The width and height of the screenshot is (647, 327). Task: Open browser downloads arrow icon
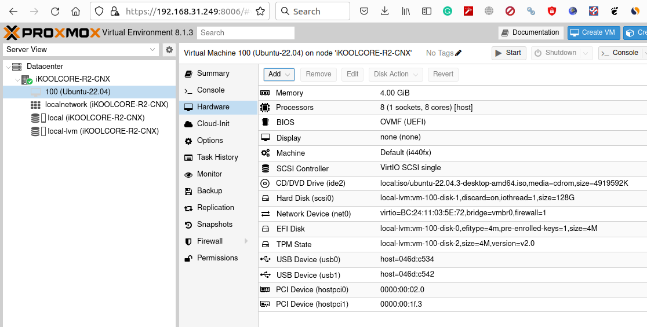384,12
